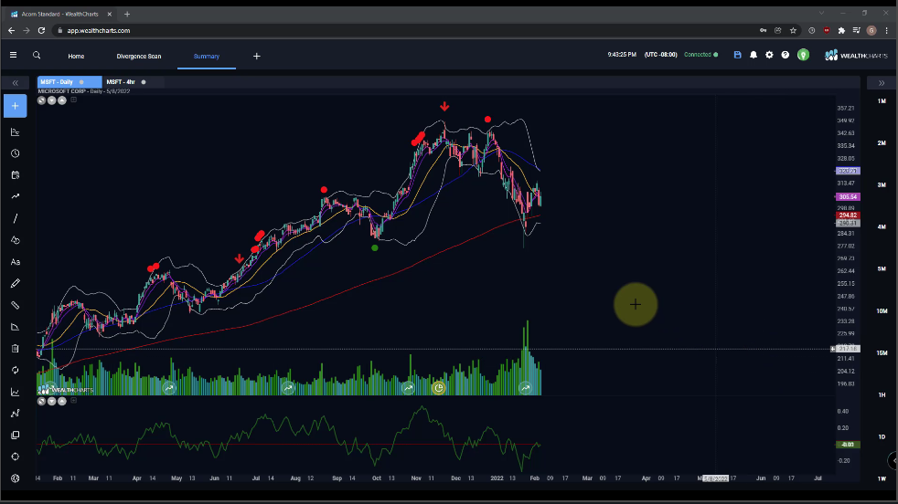Screen dimensions: 898x504
Task: Collapse the left toolbar with double chevron
Action: point(16,83)
